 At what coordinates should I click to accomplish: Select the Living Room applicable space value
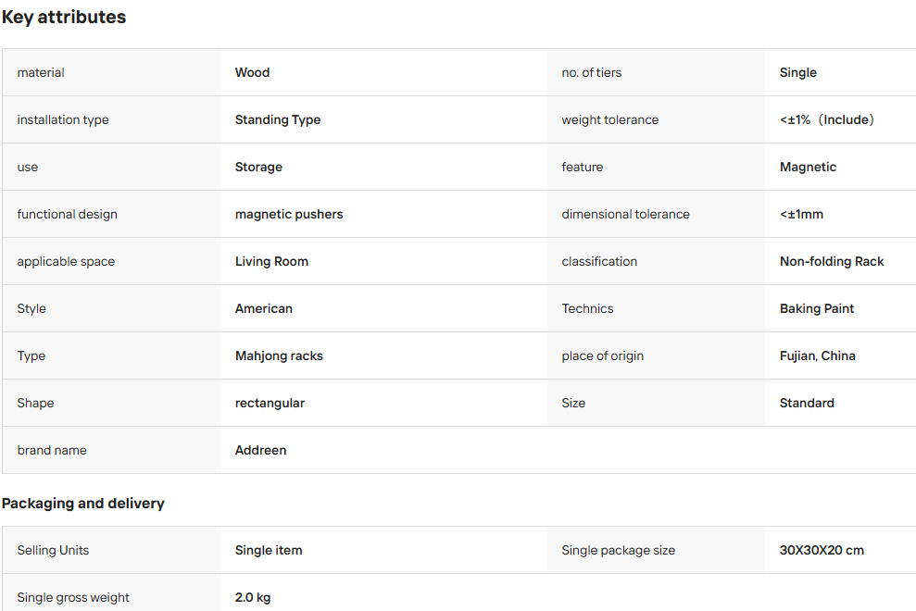271,262
